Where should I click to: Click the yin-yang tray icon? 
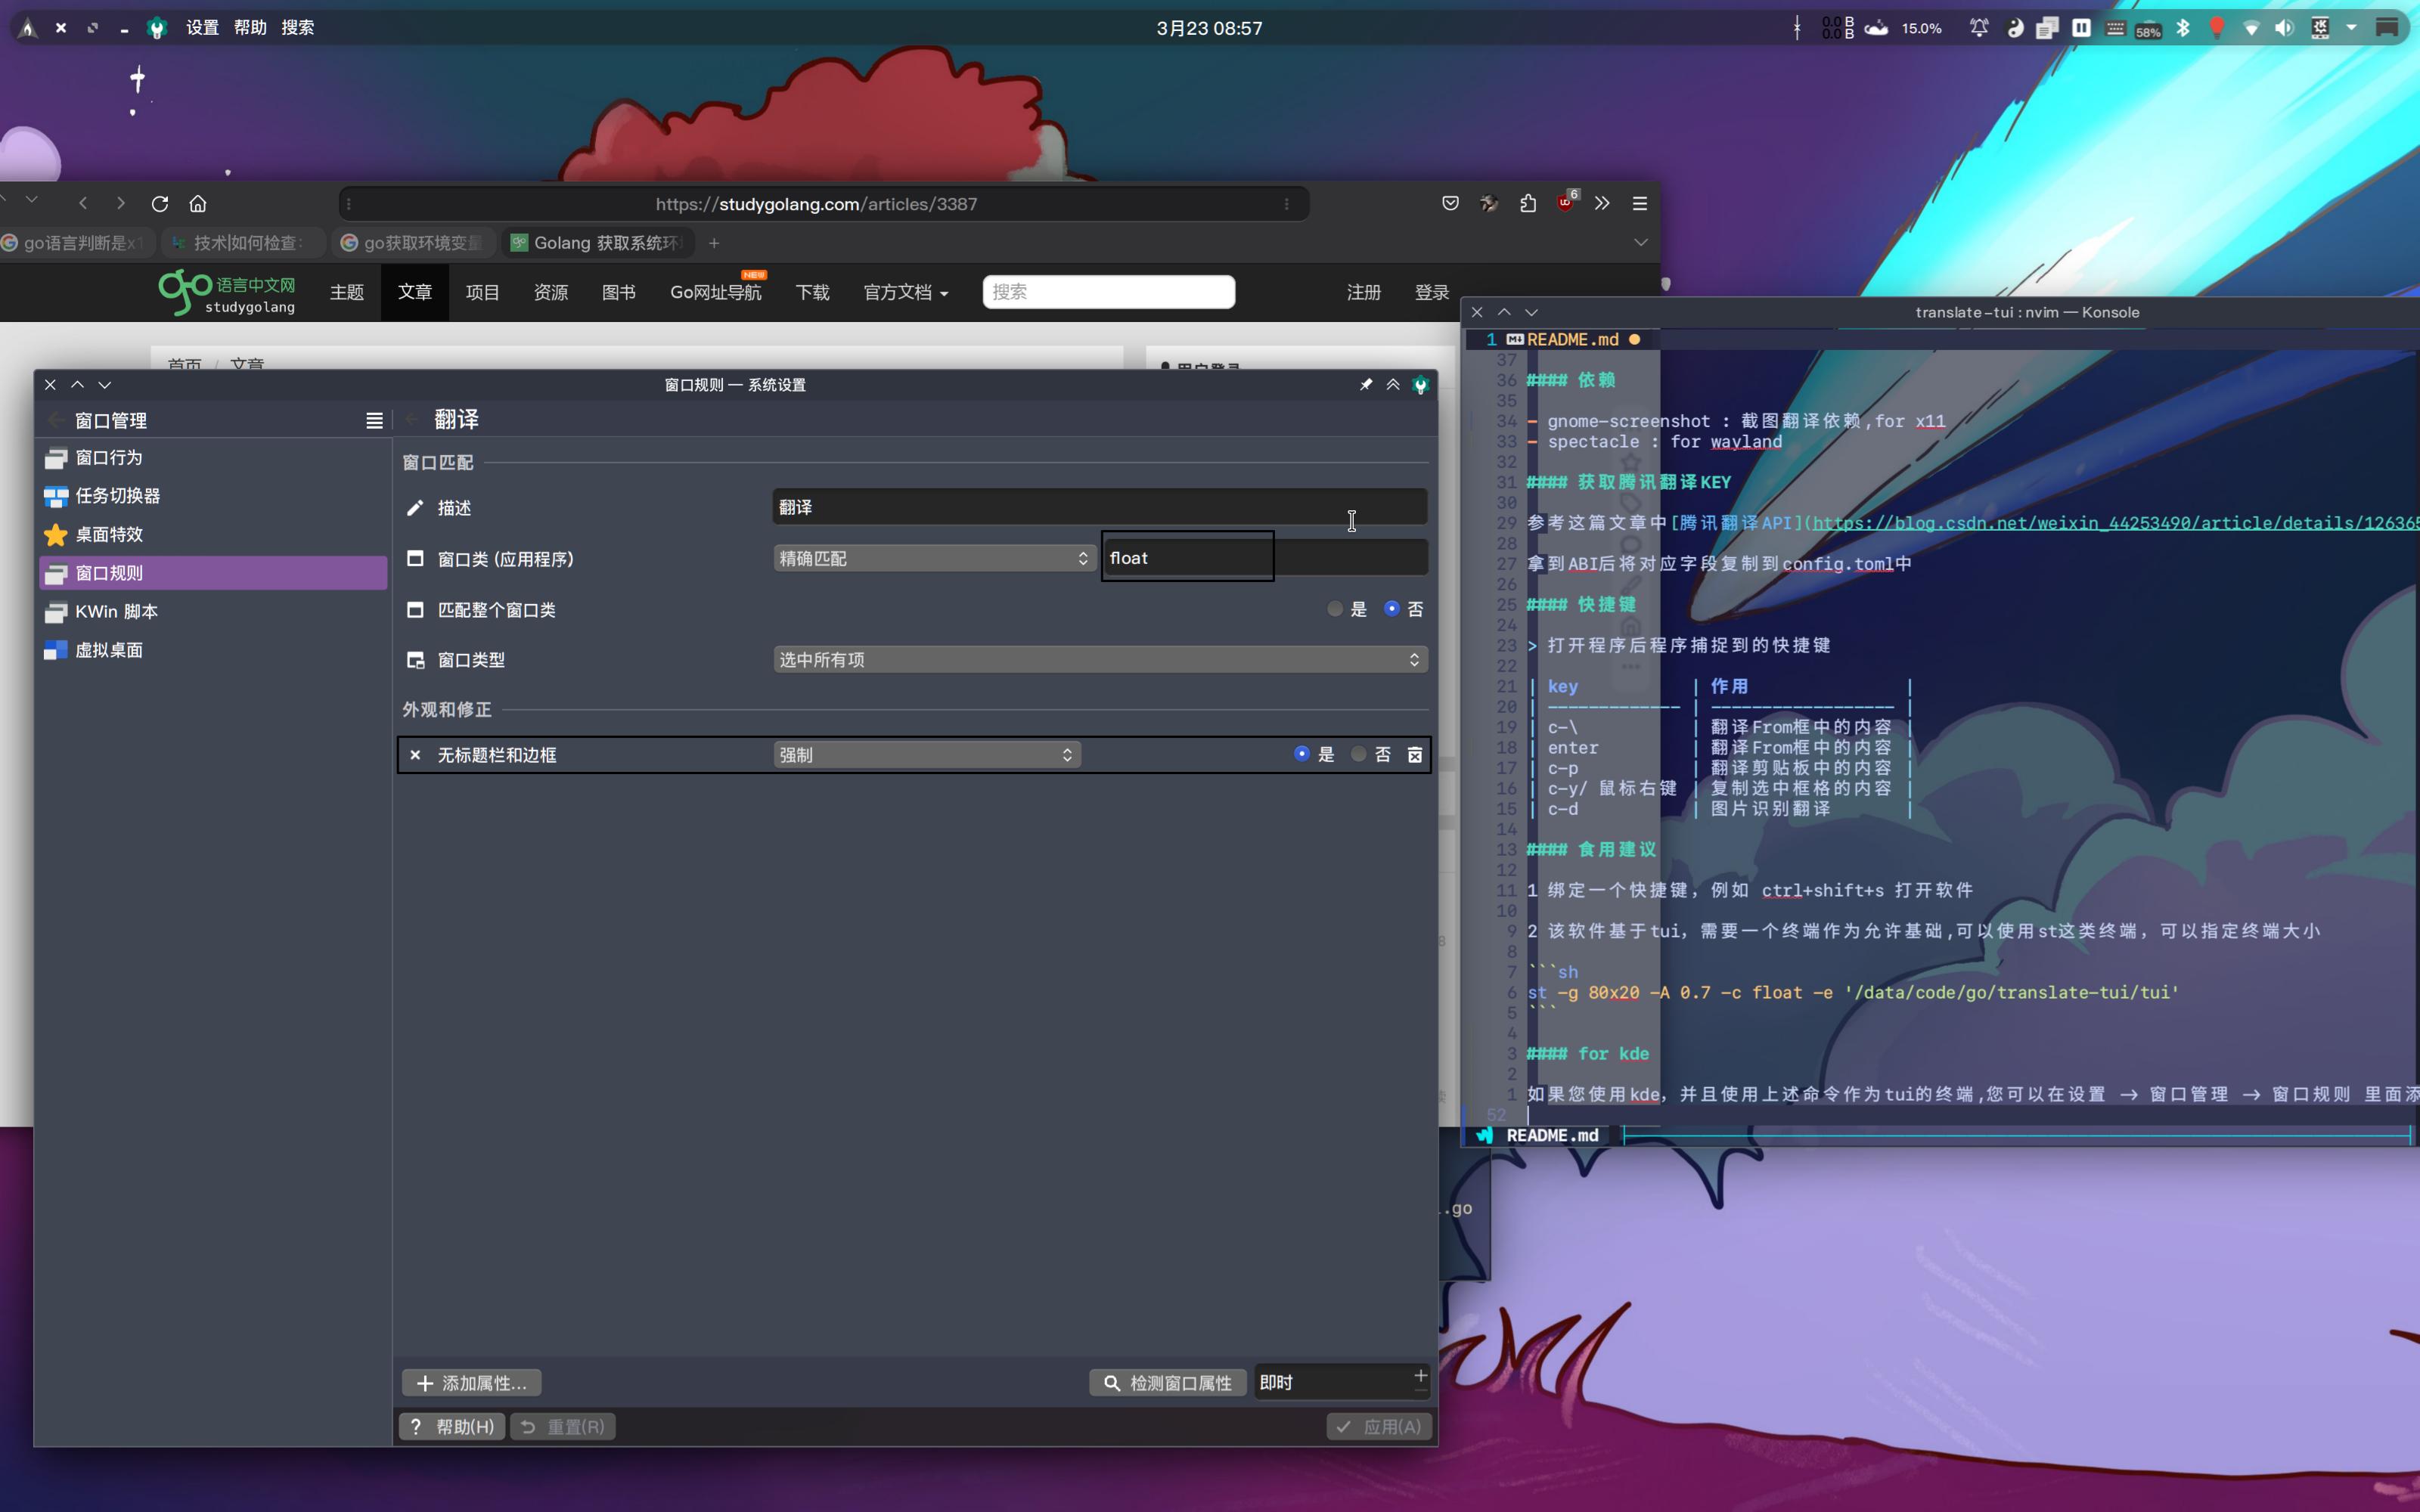click(x=2015, y=28)
